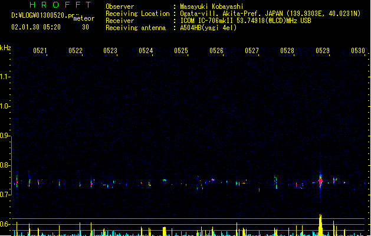Click the 0.8 kHz frequency axis label

click(x=5, y=165)
